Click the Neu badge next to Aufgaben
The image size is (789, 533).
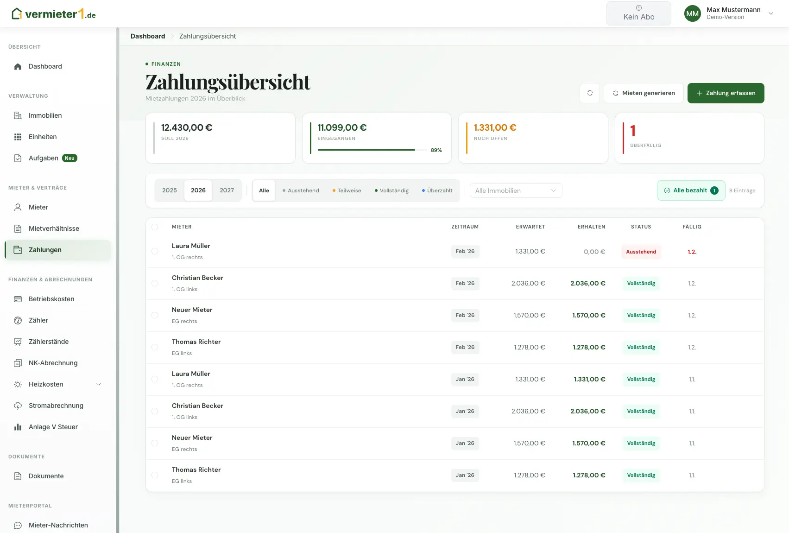[x=69, y=158]
